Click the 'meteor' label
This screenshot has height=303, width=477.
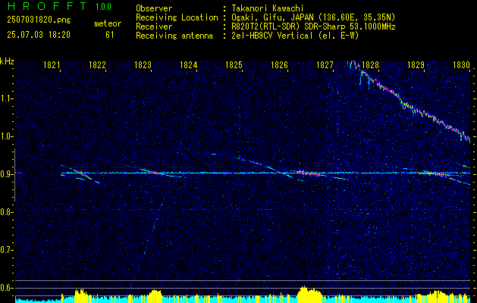(108, 23)
